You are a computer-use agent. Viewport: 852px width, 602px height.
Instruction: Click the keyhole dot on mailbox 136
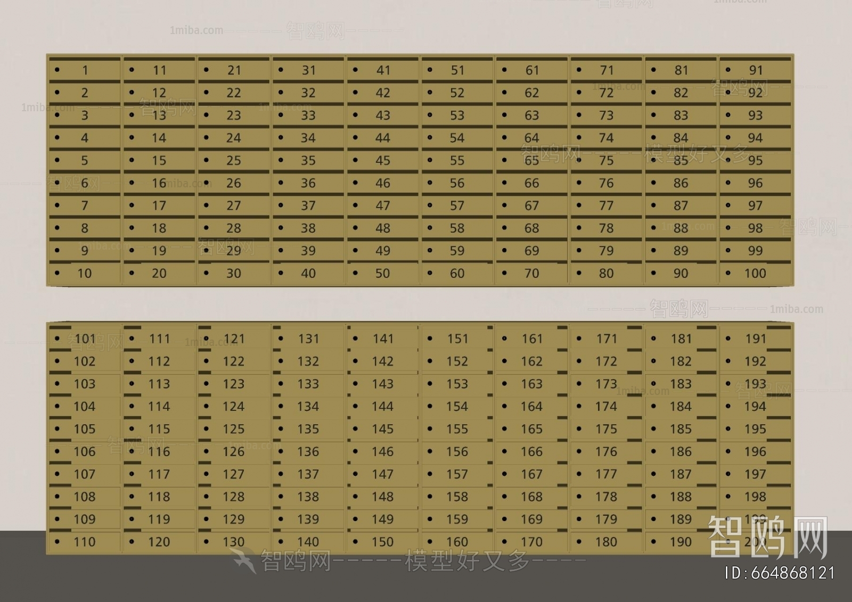281,451
